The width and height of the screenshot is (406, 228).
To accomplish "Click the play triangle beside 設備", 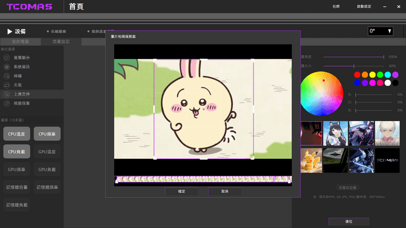I will pyautogui.click(x=10, y=32).
